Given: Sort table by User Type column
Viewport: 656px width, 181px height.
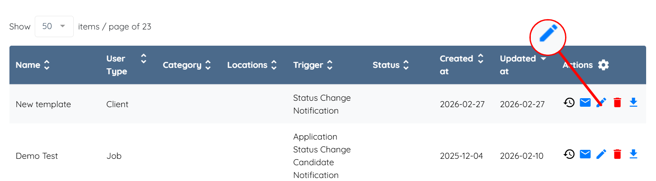Looking at the screenshot, I should [143, 58].
